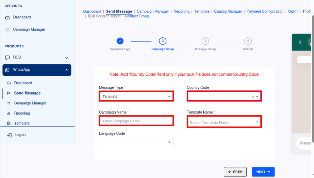Clear the Country Code selection with x

[253, 97]
